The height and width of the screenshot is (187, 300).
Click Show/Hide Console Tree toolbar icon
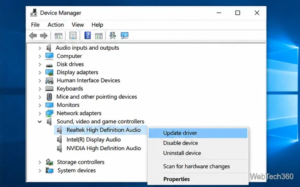coord(58,36)
